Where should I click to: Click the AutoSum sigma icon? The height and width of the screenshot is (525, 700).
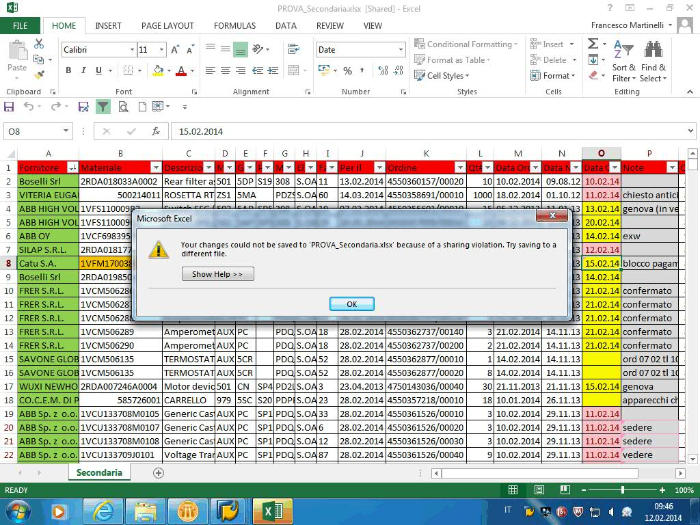coord(593,44)
